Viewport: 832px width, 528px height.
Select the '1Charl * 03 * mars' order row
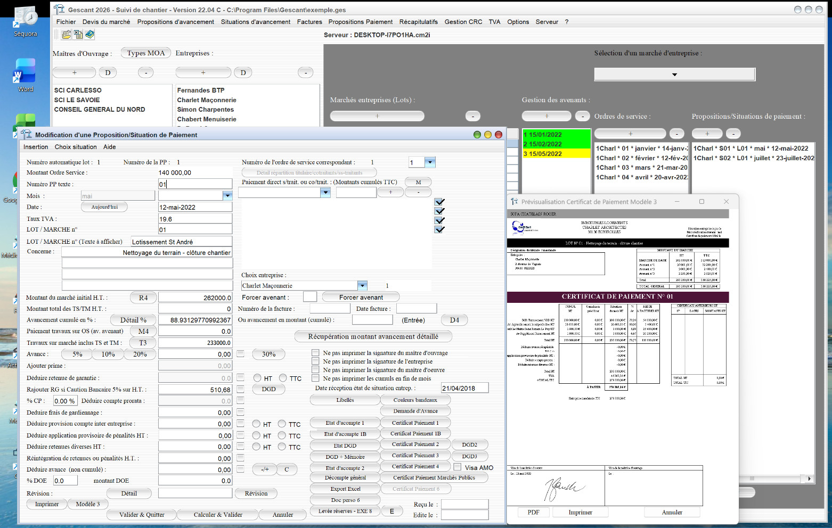pos(642,168)
